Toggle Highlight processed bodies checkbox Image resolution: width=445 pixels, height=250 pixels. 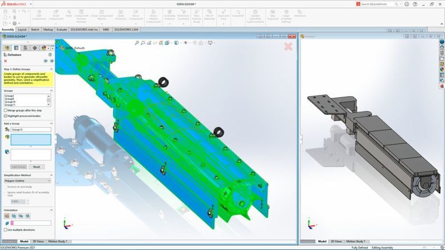(x=6, y=116)
